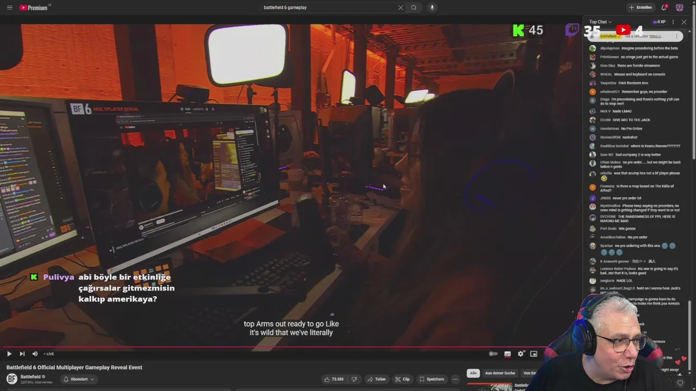Open the live chat three-dot options

[673, 22]
